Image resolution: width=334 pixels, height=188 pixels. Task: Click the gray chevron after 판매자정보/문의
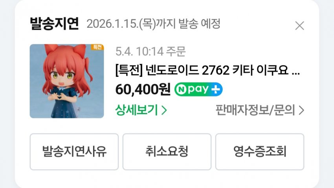tap(301, 110)
